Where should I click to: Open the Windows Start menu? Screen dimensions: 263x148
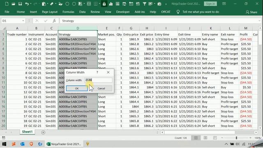(5, 144)
